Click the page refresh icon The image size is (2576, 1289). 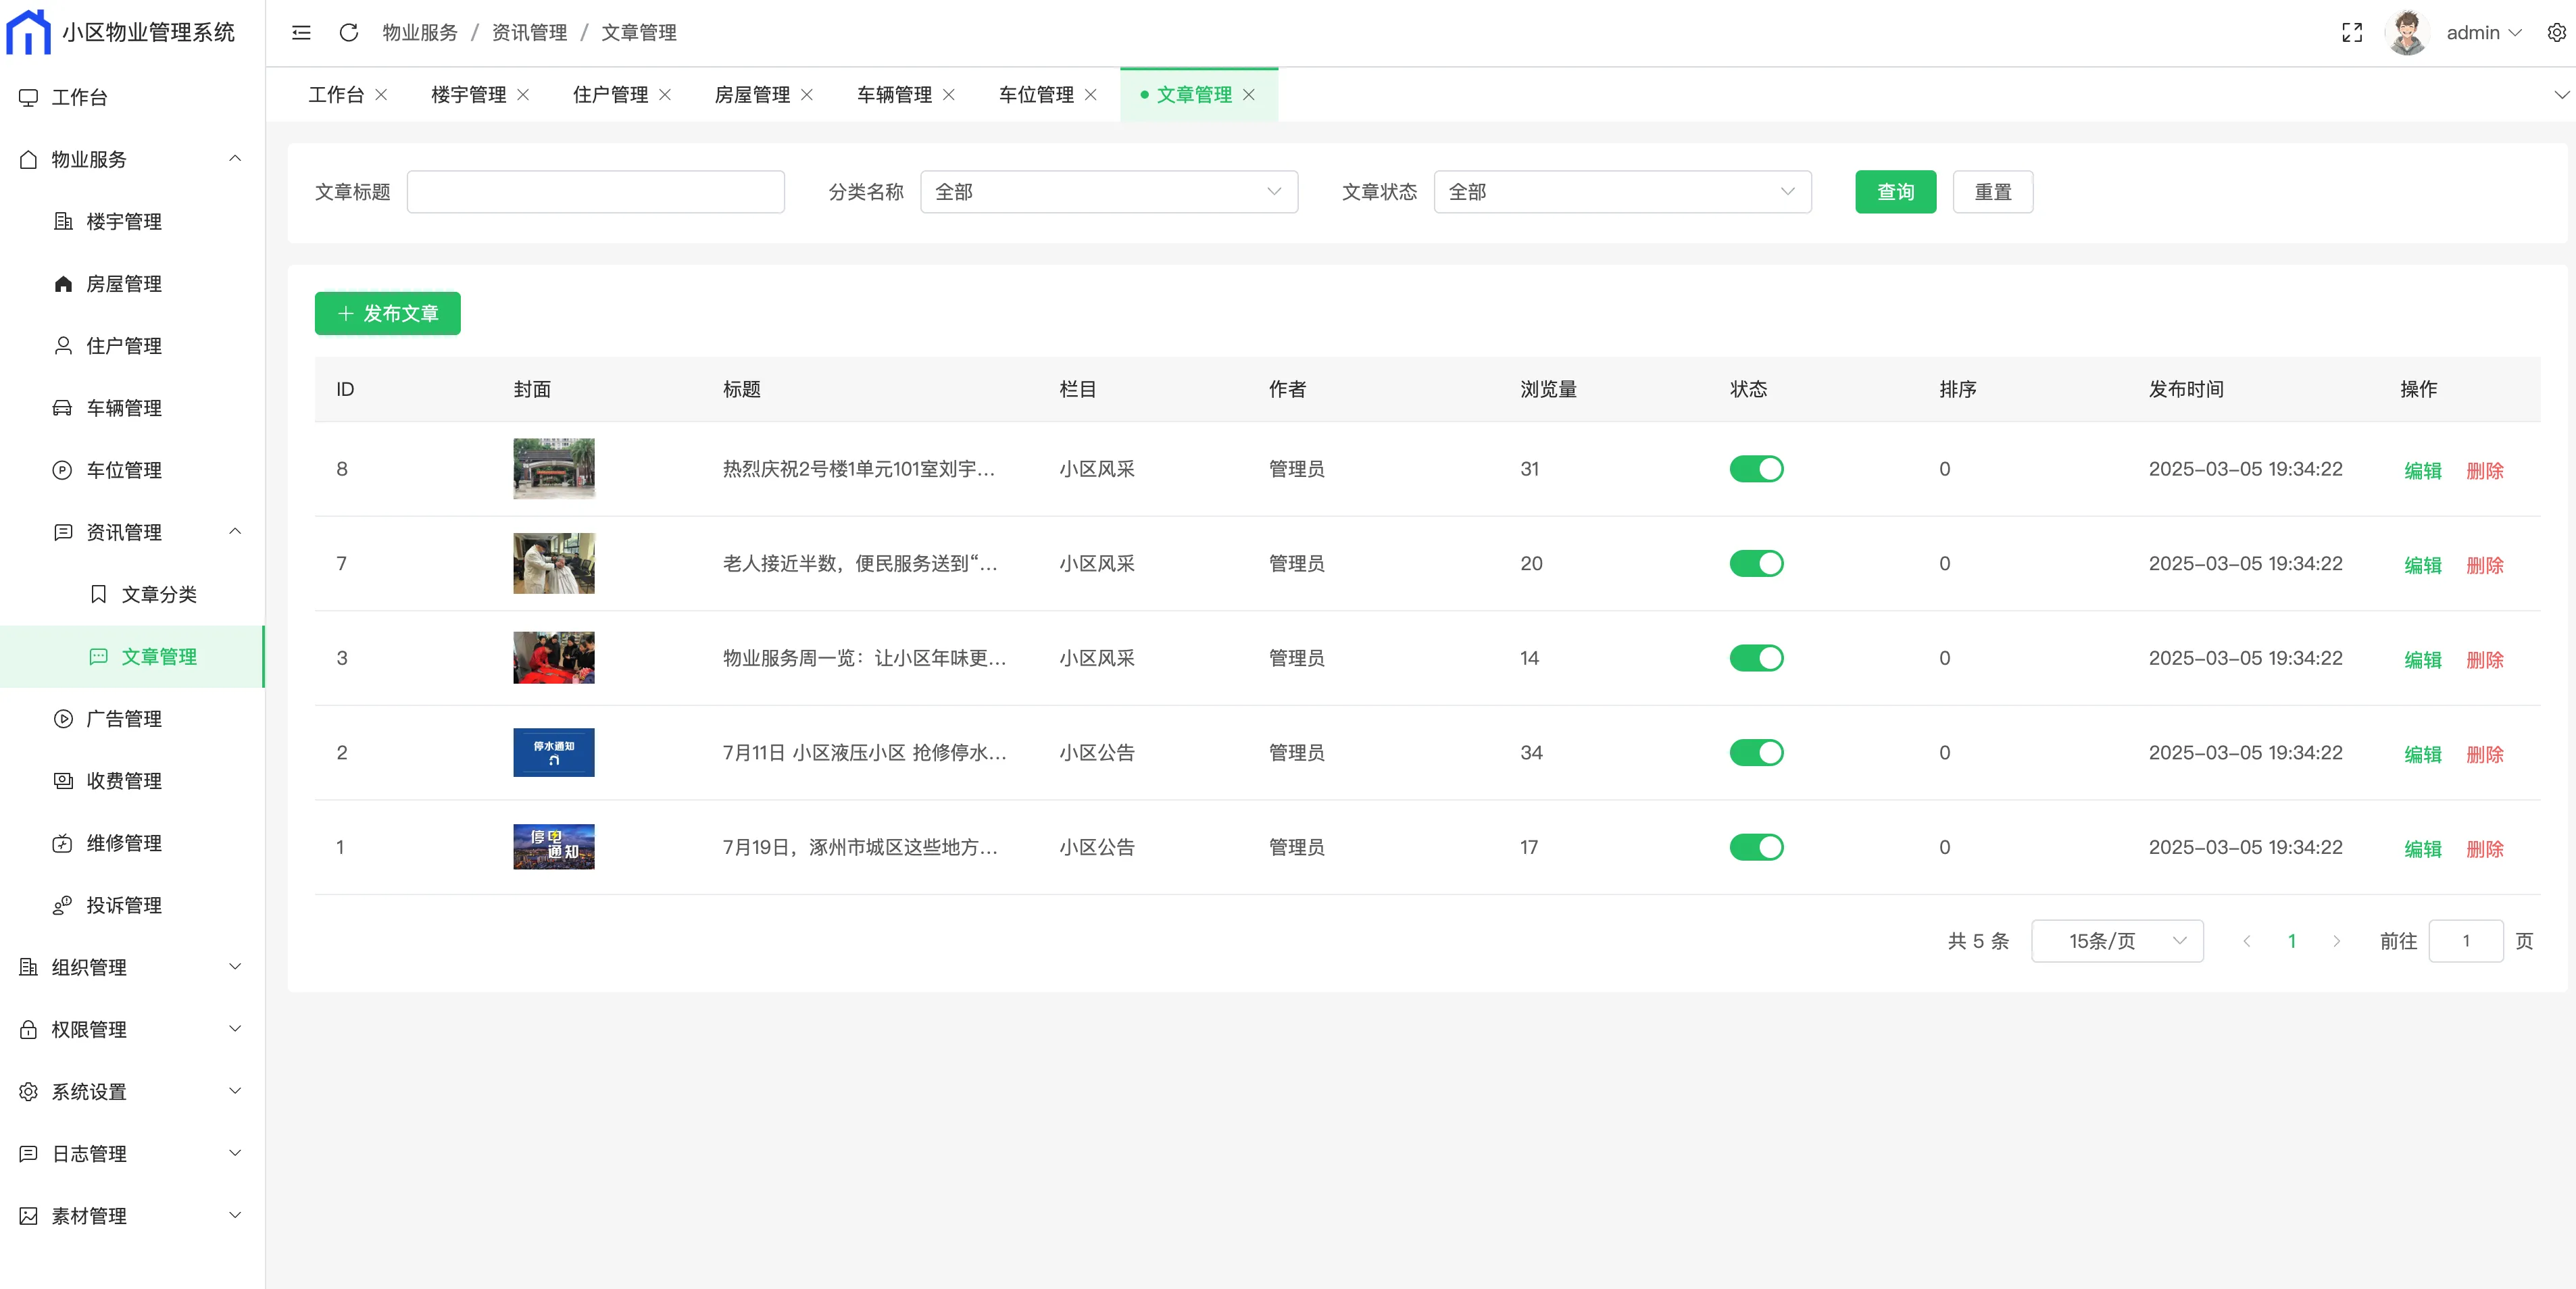348,33
